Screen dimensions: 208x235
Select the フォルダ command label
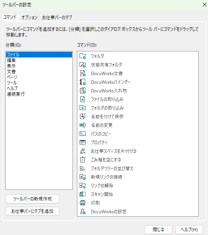(97, 56)
